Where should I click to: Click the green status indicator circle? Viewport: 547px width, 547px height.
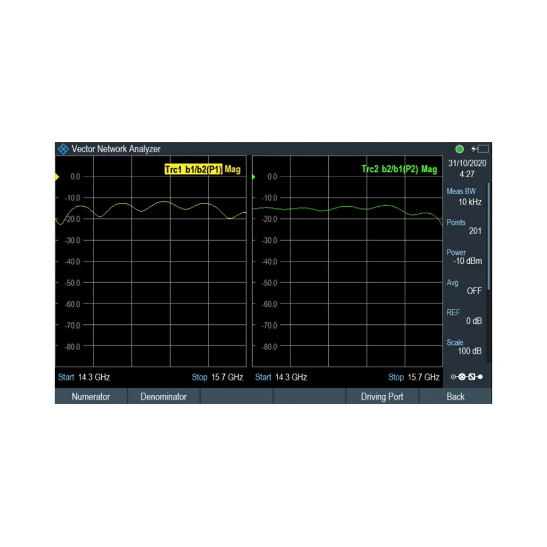[x=459, y=149]
